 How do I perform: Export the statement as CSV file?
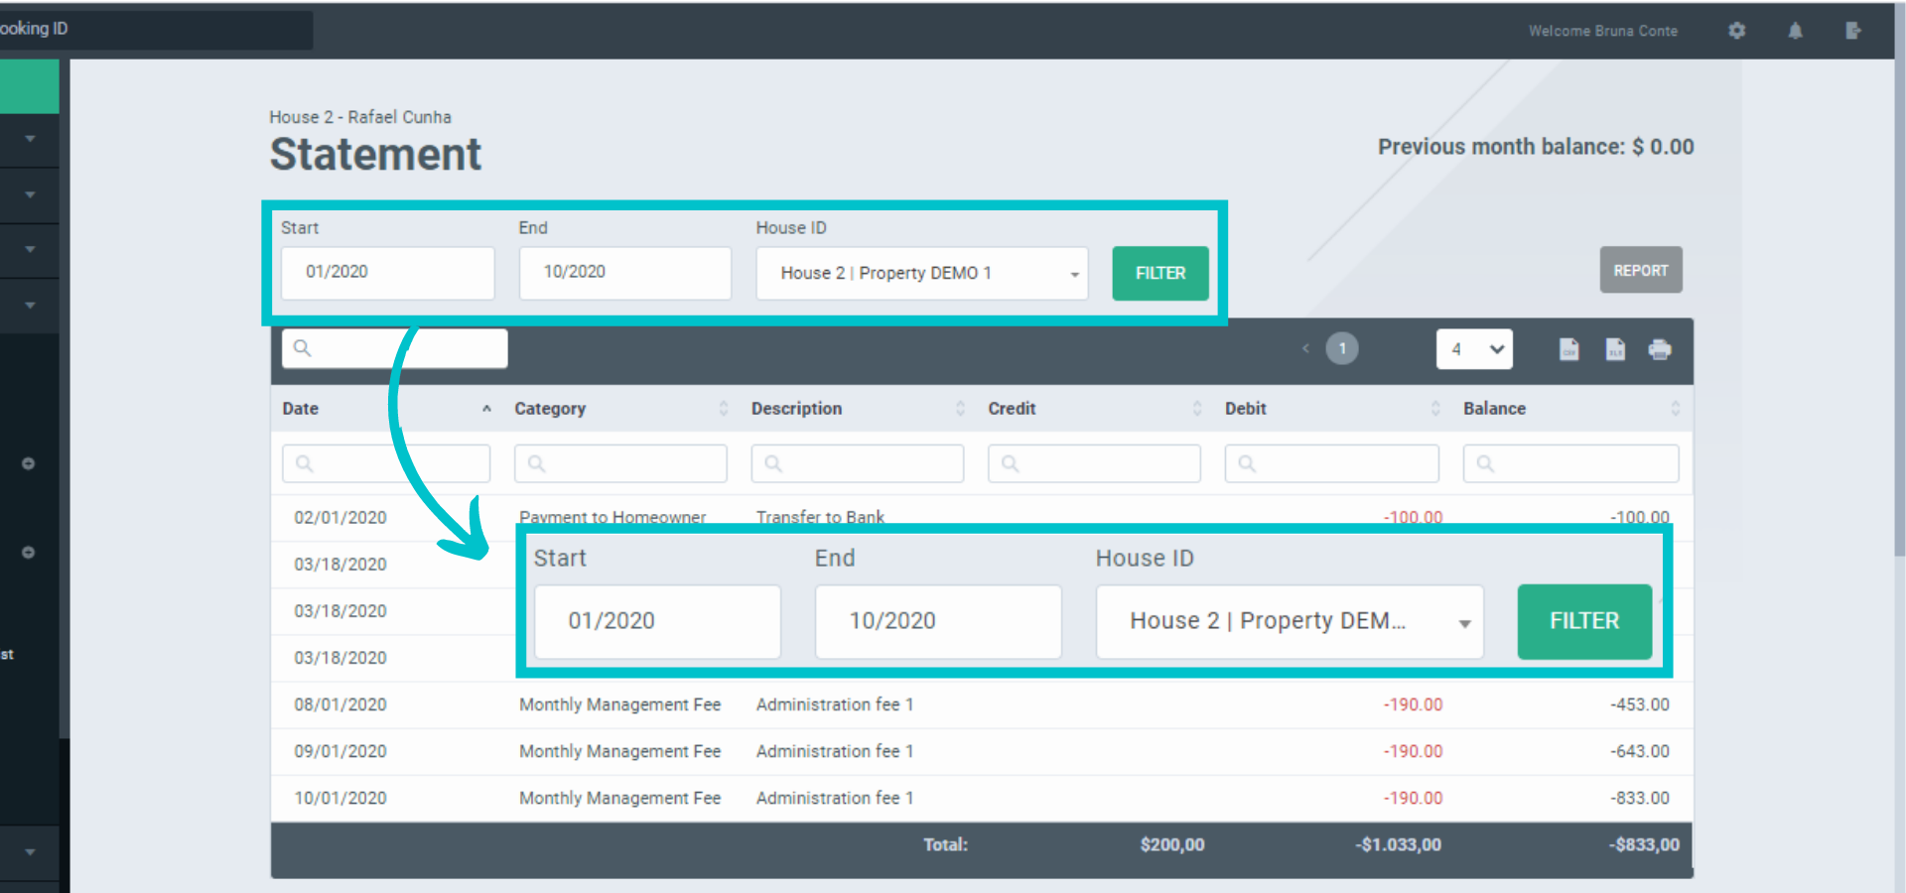(x=1568, y=349)
